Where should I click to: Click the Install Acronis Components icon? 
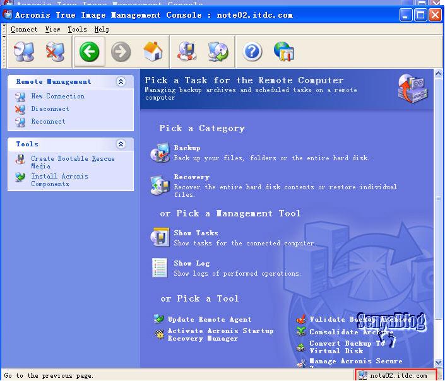coord(20,177)
